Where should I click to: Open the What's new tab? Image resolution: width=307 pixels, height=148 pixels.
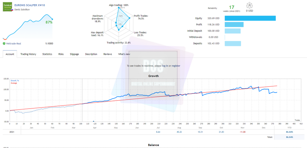pos(124,54)
